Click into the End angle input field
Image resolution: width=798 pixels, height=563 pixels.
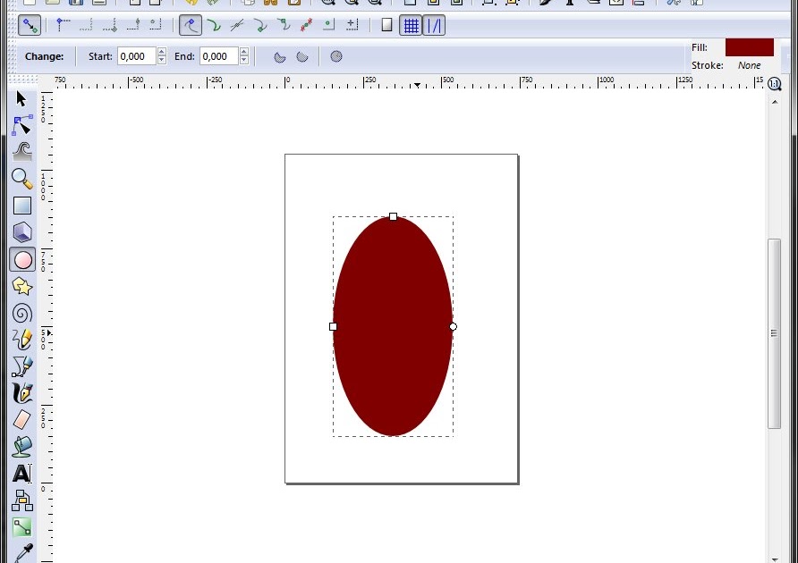tap(218, 56)
